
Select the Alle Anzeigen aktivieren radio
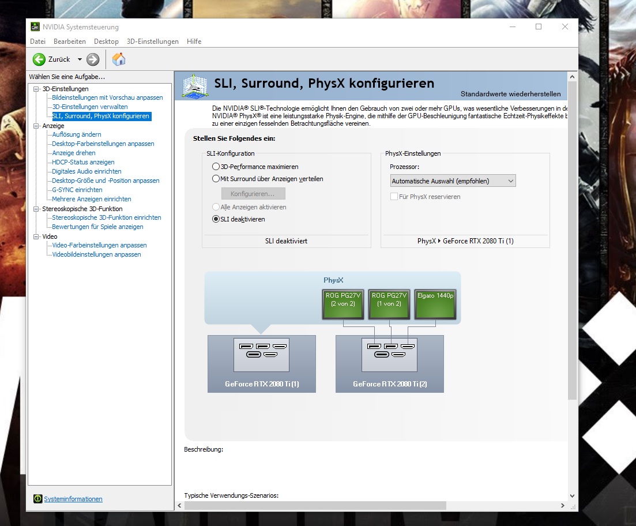tap(216, 207)
